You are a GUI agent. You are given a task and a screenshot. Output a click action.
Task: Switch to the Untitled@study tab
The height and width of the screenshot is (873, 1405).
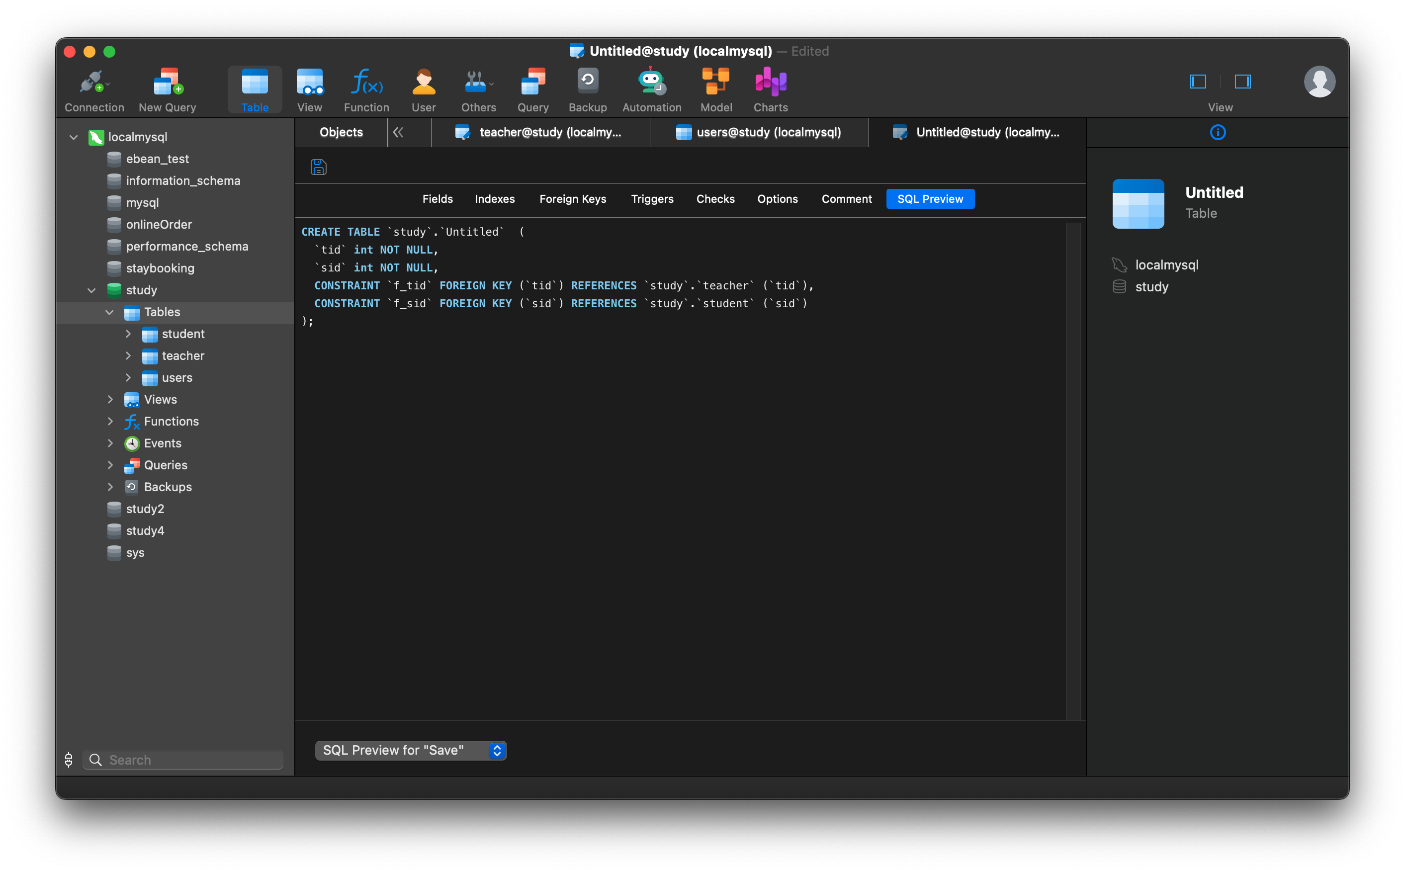click(x=976, y=132)
